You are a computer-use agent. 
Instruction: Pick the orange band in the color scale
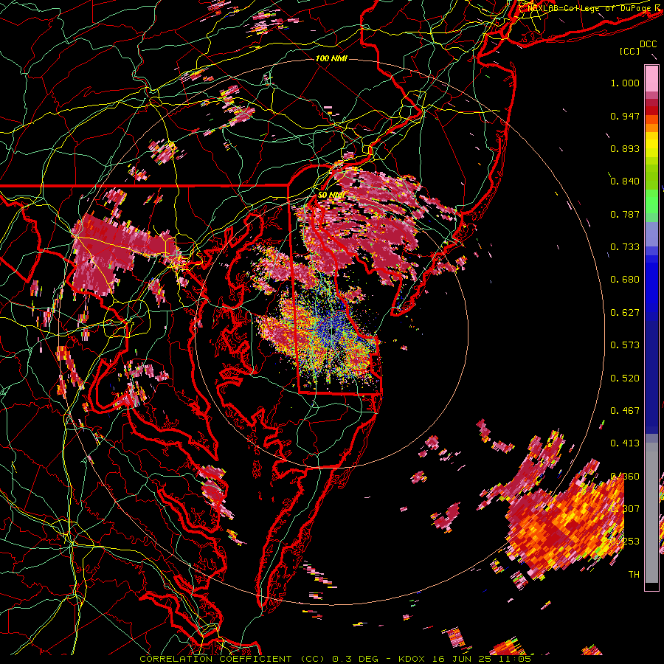point(651,127)
